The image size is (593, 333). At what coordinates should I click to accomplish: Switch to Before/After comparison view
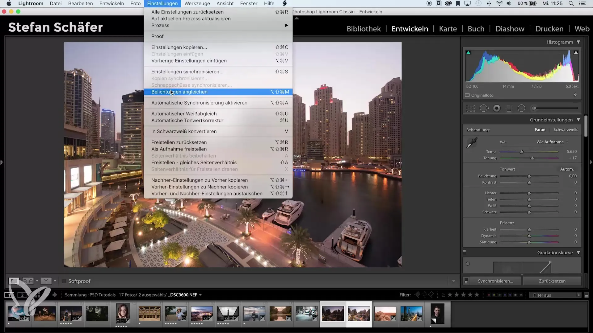pos(28,281)
